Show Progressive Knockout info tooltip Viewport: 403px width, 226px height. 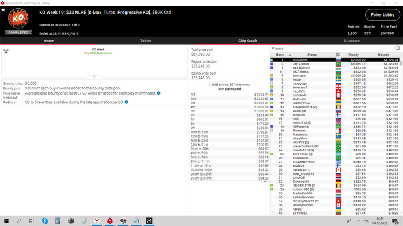click(158, 93)
